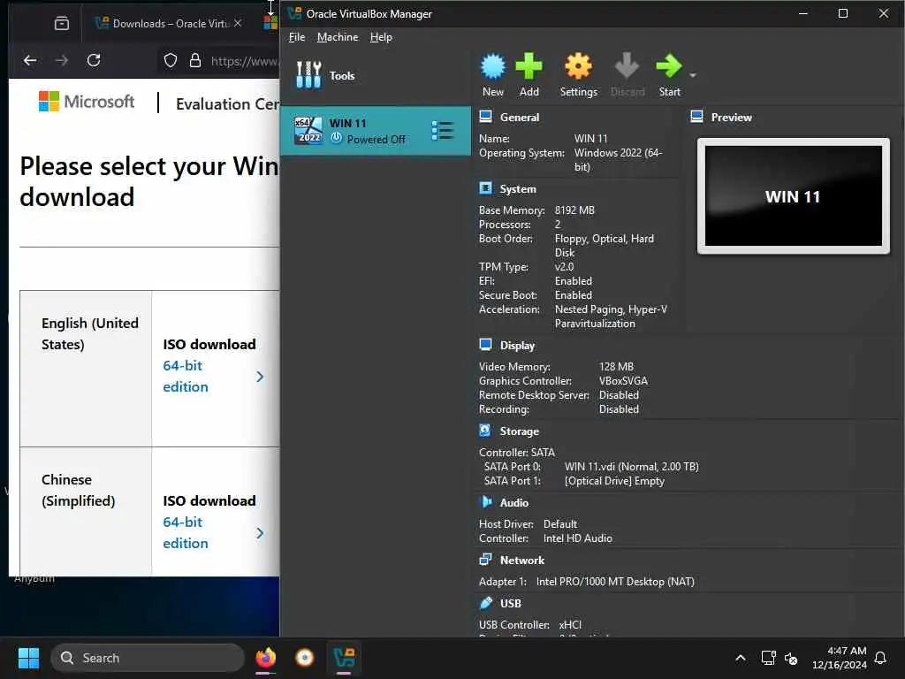Click the Network section icon

[x=486, y=560]
